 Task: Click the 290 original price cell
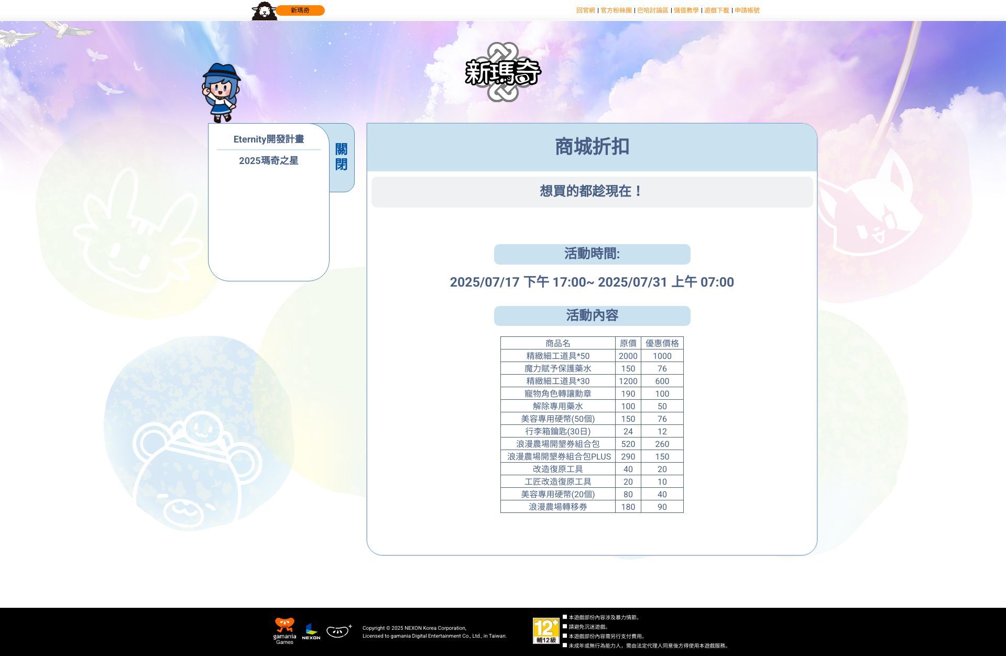pos(628,456)
